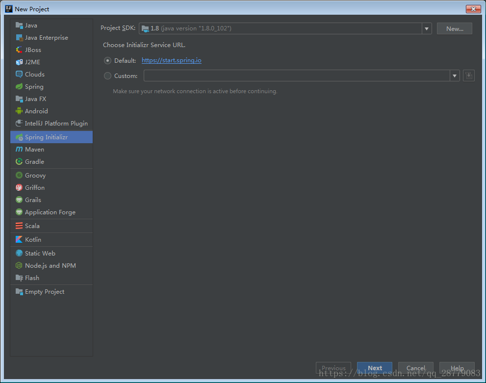Choose Java project type label
Viewport: 486px width, 383px height.
pyautogui.click(x=31, y=26)
